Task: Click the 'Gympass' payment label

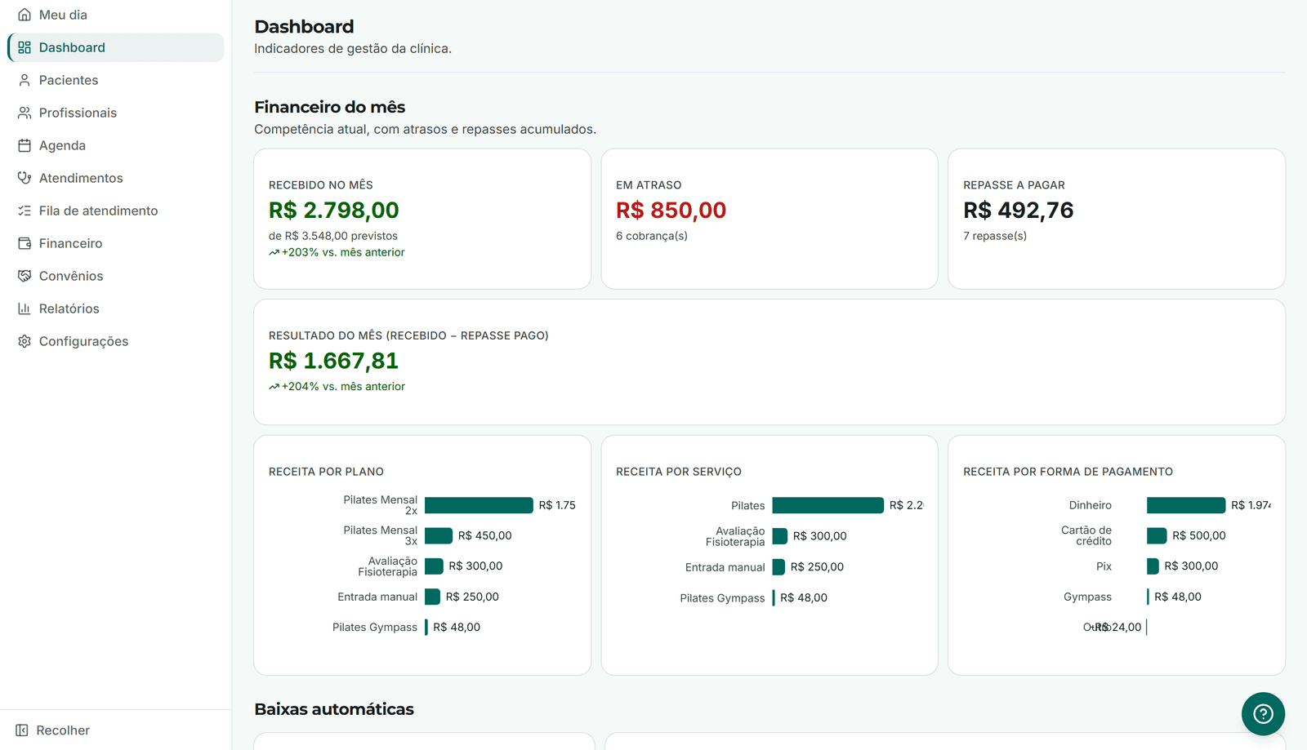Action: pos(1087,597)
